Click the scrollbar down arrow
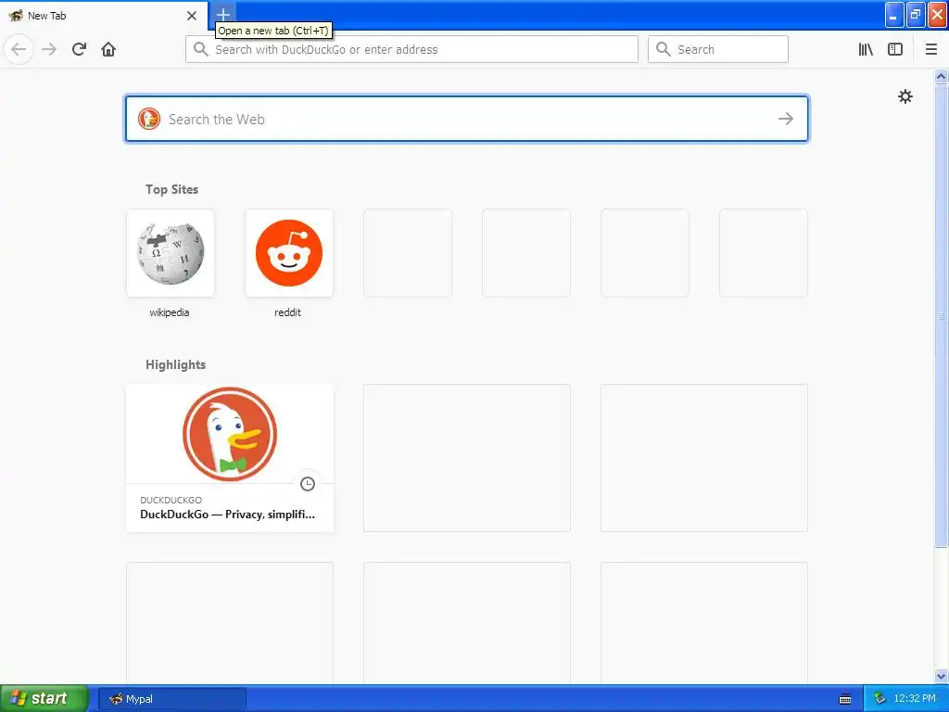 (x=941, y=676)
